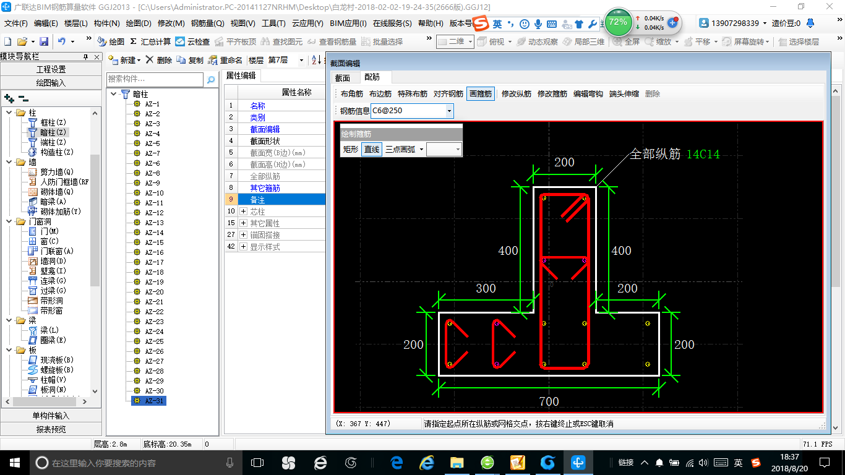Image resolution: width=845 pixels, height=475 pixels.
Task: Click the search magnifier icon
Action: [211, 79]
